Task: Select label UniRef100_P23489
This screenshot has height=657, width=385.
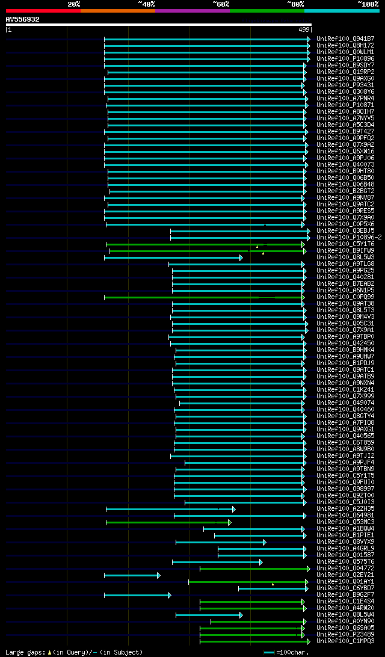Action: point(346,635)
